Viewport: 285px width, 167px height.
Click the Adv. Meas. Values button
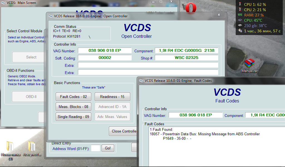click(112, 117)
